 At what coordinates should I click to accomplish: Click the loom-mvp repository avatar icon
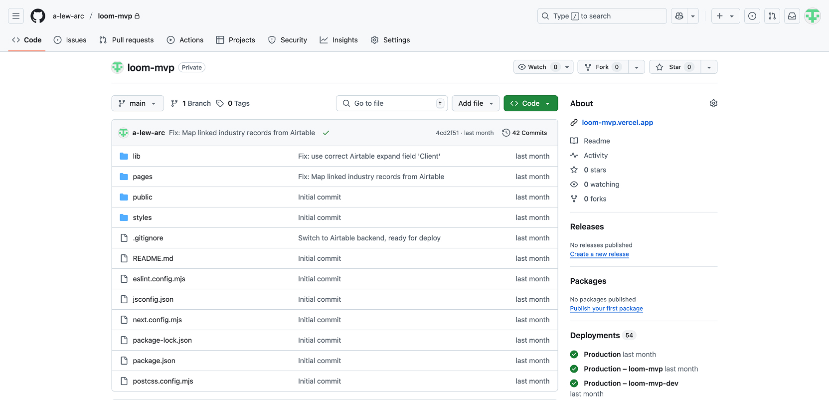[x=117, y=67]
